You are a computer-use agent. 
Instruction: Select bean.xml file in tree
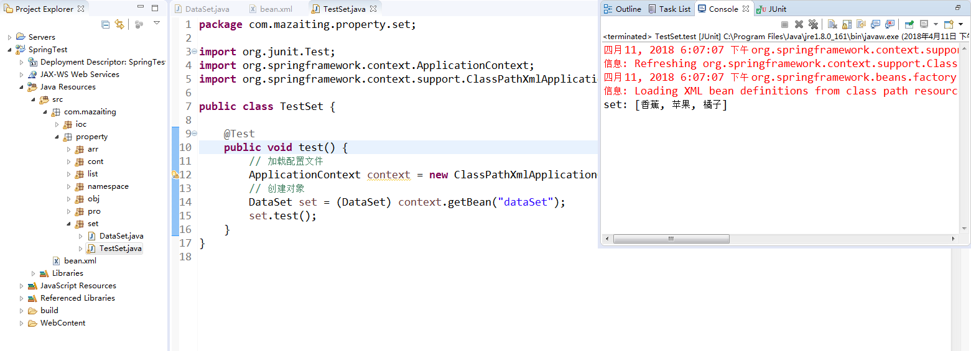pos(75,261)
